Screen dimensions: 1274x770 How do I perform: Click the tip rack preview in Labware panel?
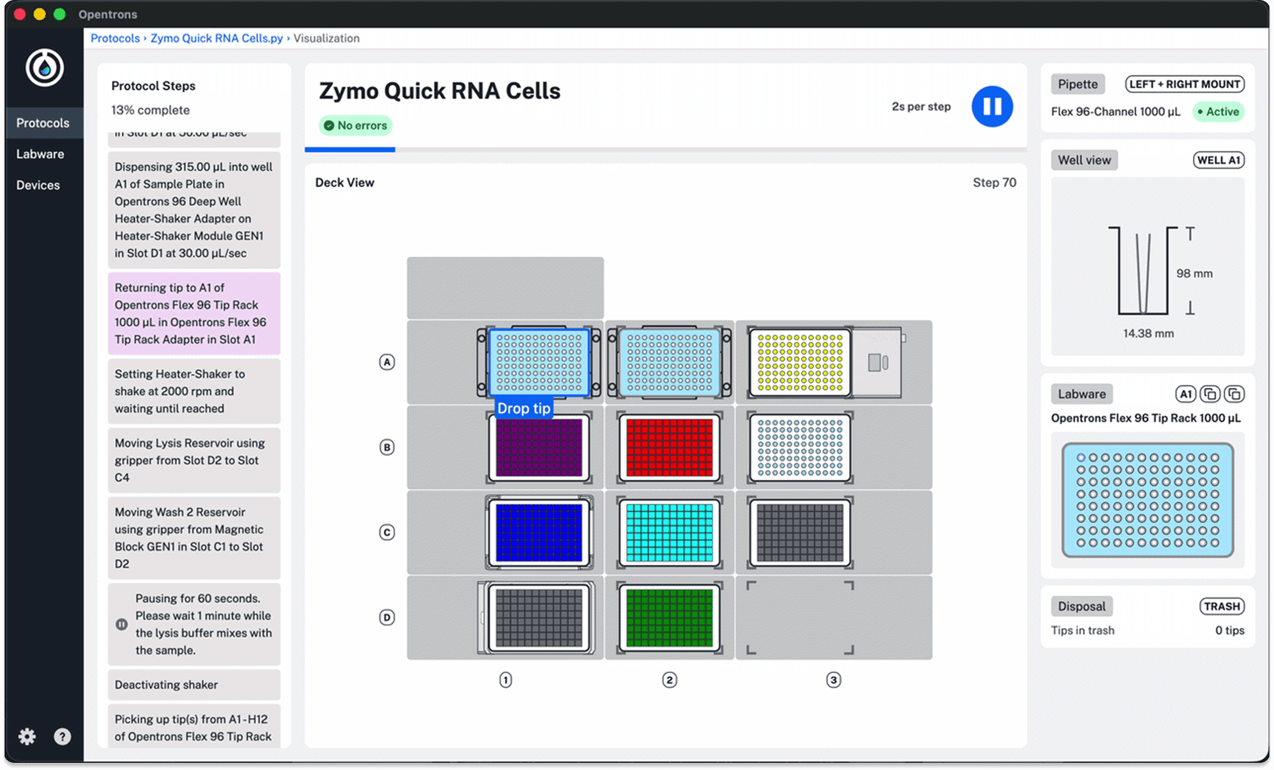[x=1147, y=500]
